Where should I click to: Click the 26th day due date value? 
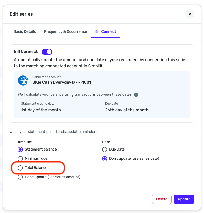point(127,110)
